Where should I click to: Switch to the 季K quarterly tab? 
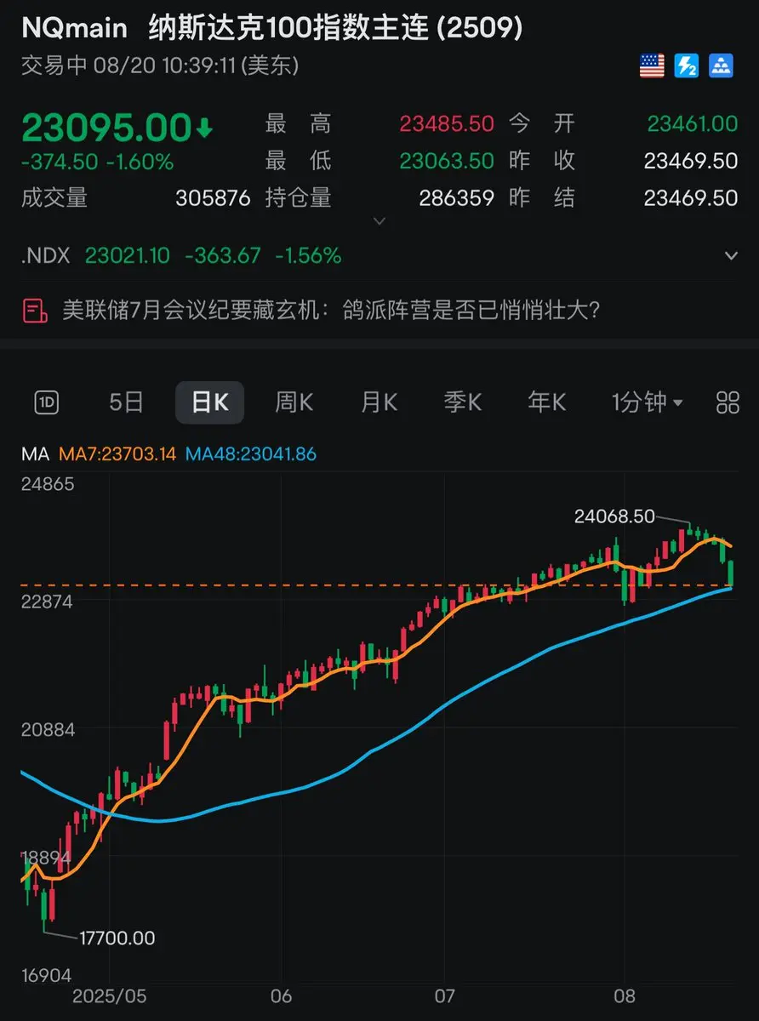click(463, 402)
